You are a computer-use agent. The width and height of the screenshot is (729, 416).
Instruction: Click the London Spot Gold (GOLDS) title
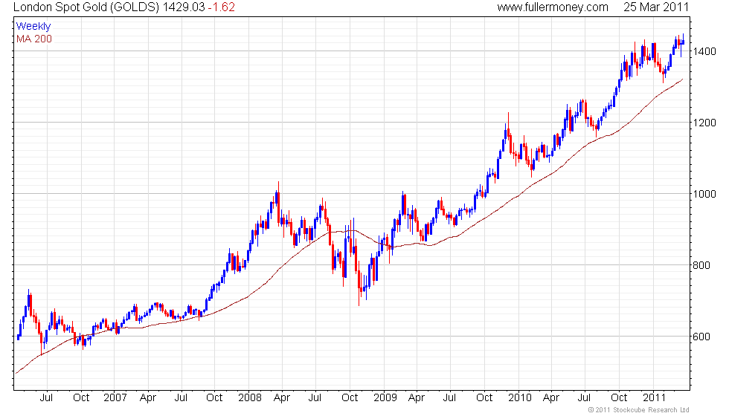[x=86, y=7]
